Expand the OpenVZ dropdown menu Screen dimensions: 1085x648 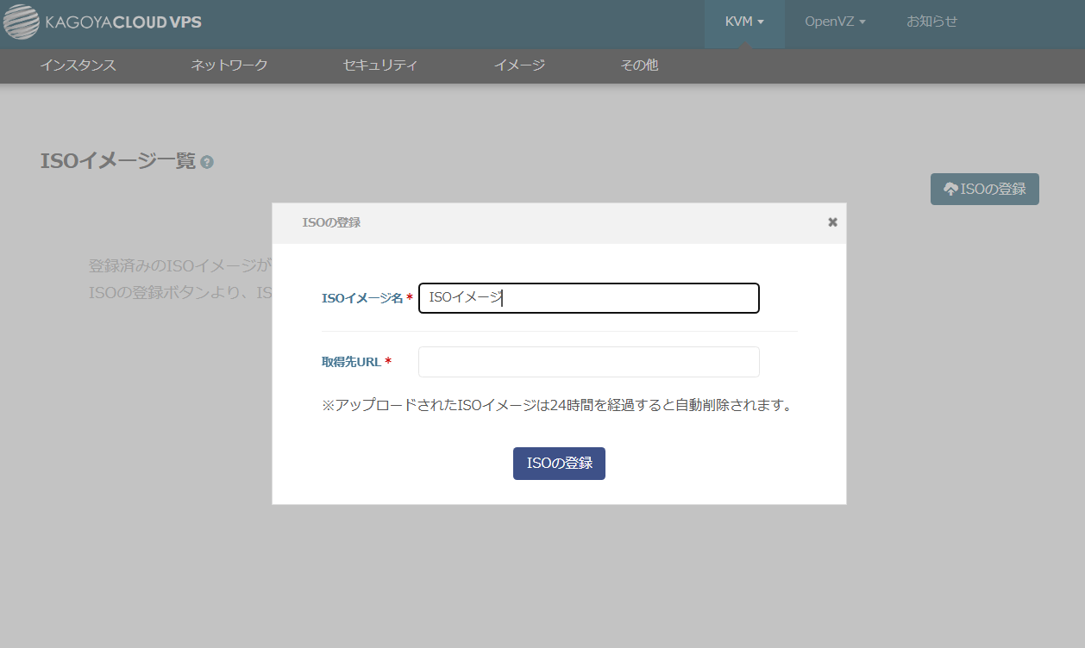834,22
